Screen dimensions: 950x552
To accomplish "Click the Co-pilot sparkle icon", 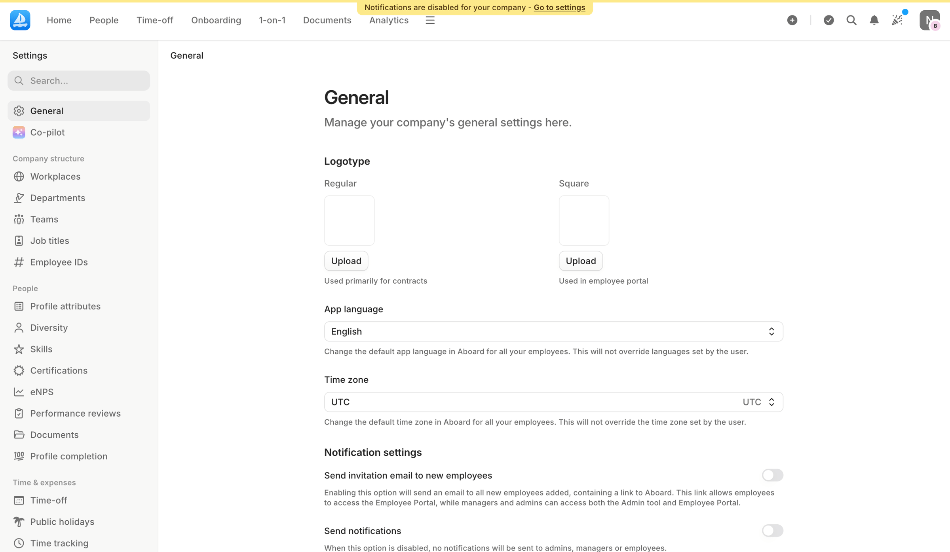I will [19, 132].
